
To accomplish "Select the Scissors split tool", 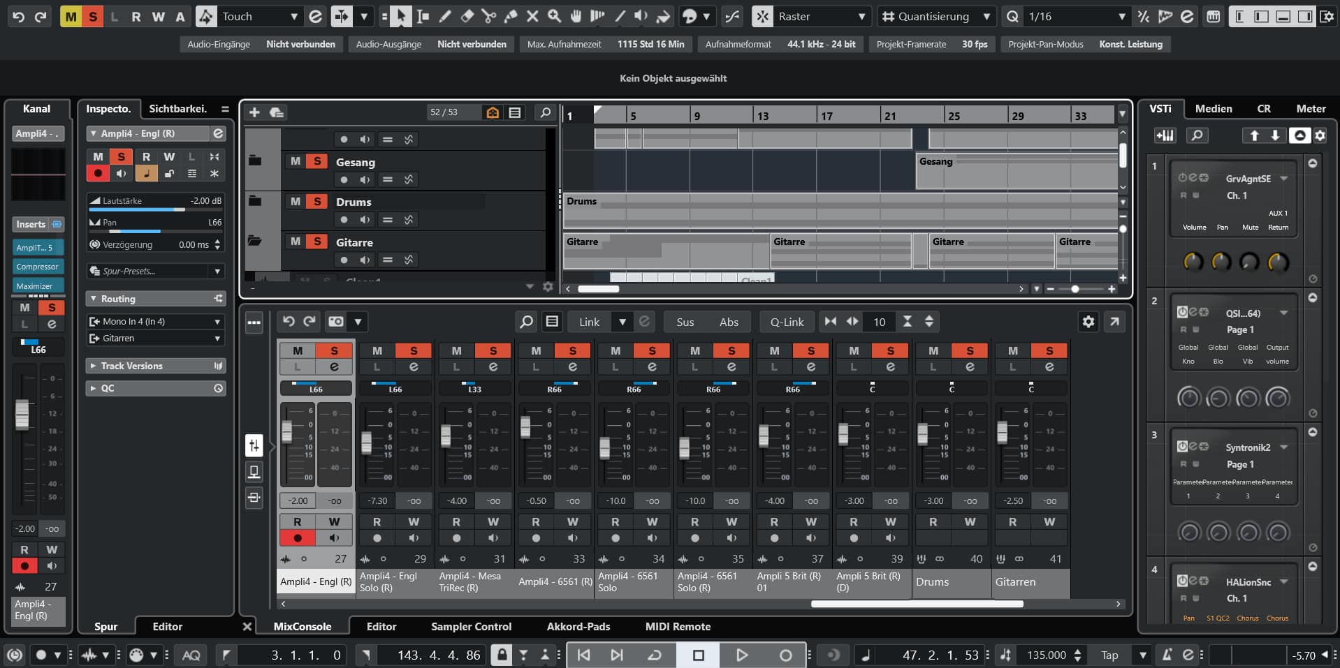I will [x=488, y=16].
